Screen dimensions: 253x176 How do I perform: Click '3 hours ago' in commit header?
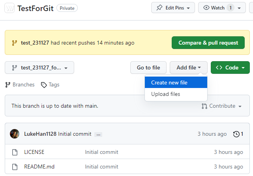tap(212, 134)
